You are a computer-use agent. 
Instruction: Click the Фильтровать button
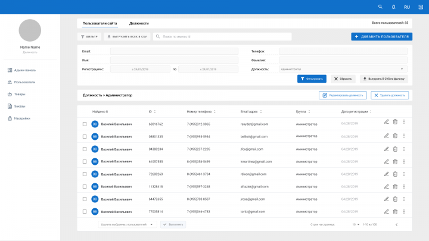pos(312,79)
